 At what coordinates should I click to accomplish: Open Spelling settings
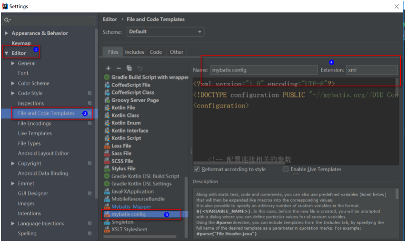(x=27, y=233)
